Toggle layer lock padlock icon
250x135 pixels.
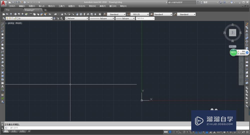pyautogui.click(x=15, y=18)
